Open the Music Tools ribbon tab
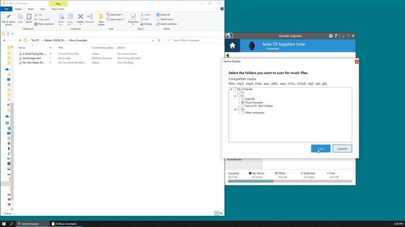The width and height of the screenshot is (405, 227). (58, 9)
